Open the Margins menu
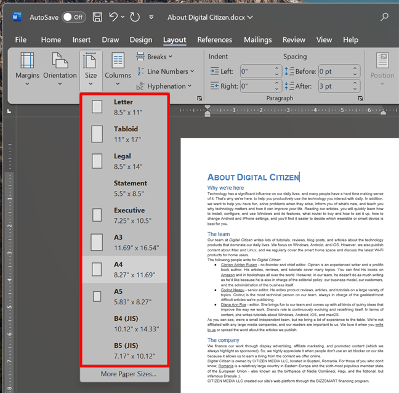The image size is (399, 393). tap(27, 69)
